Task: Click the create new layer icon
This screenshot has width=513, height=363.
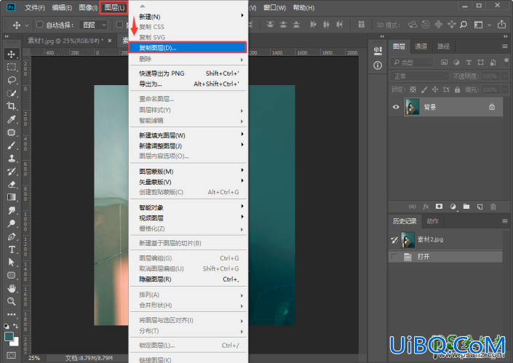Action: 480,207
